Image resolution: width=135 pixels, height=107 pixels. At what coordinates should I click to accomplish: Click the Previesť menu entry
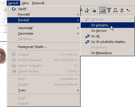44,20
